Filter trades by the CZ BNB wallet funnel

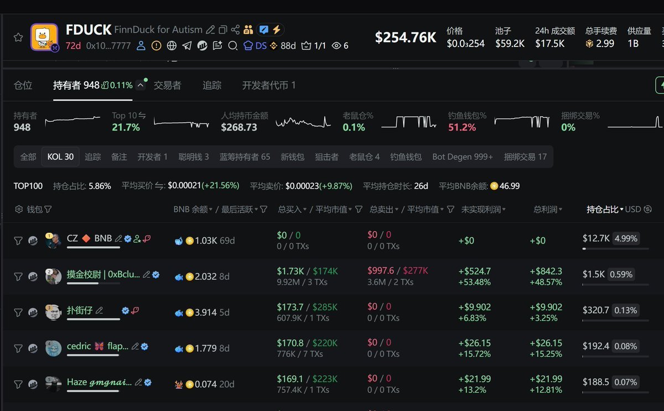tap(18, 241)
